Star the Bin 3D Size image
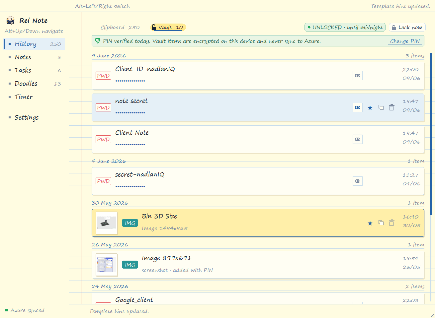 tap(370, 223)
